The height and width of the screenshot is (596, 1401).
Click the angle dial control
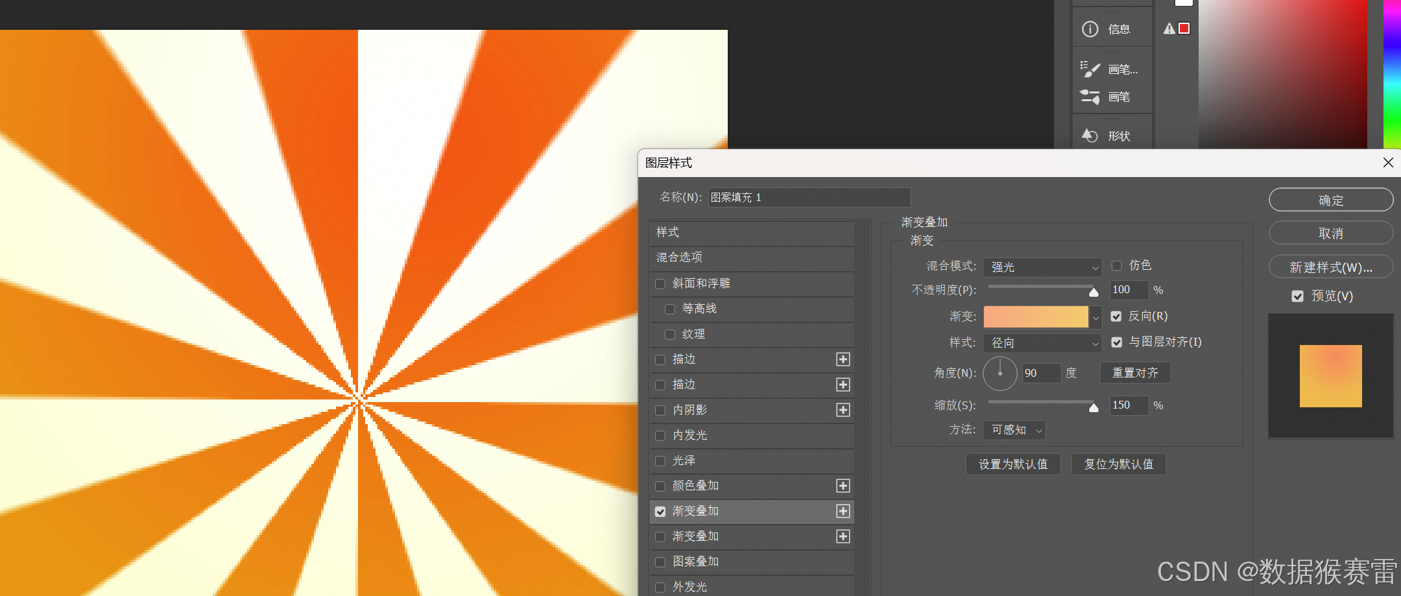pyautogui.click(x=1000, y=373)
